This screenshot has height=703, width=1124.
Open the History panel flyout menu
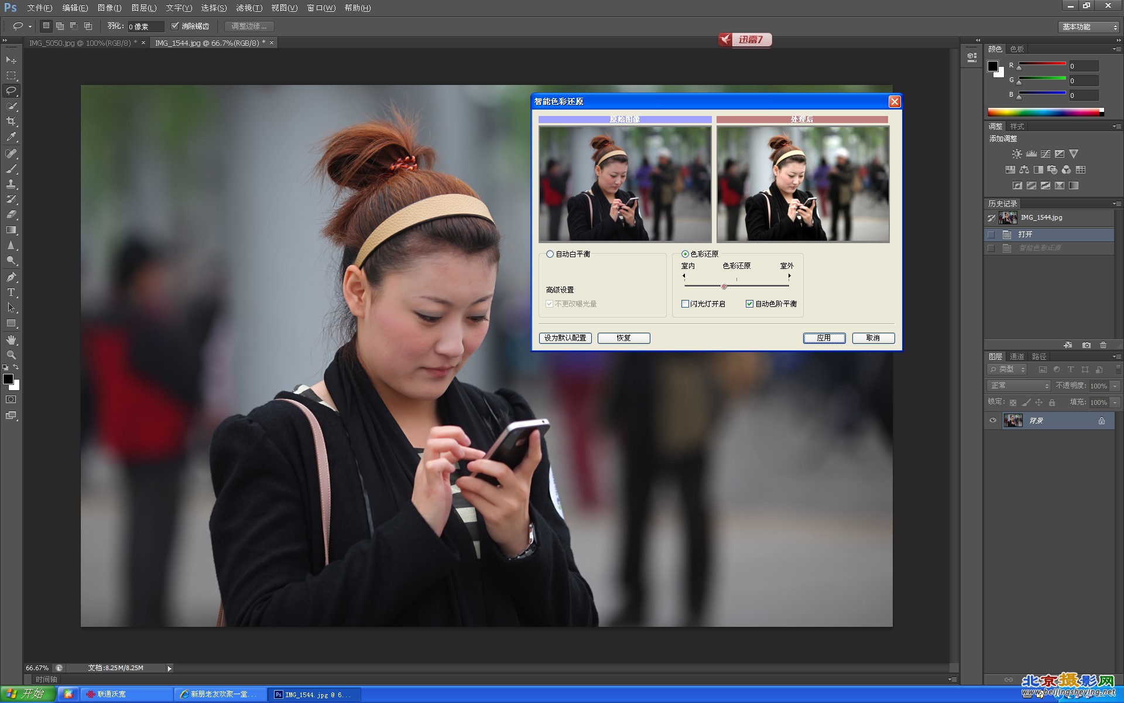pos(1117,203)
